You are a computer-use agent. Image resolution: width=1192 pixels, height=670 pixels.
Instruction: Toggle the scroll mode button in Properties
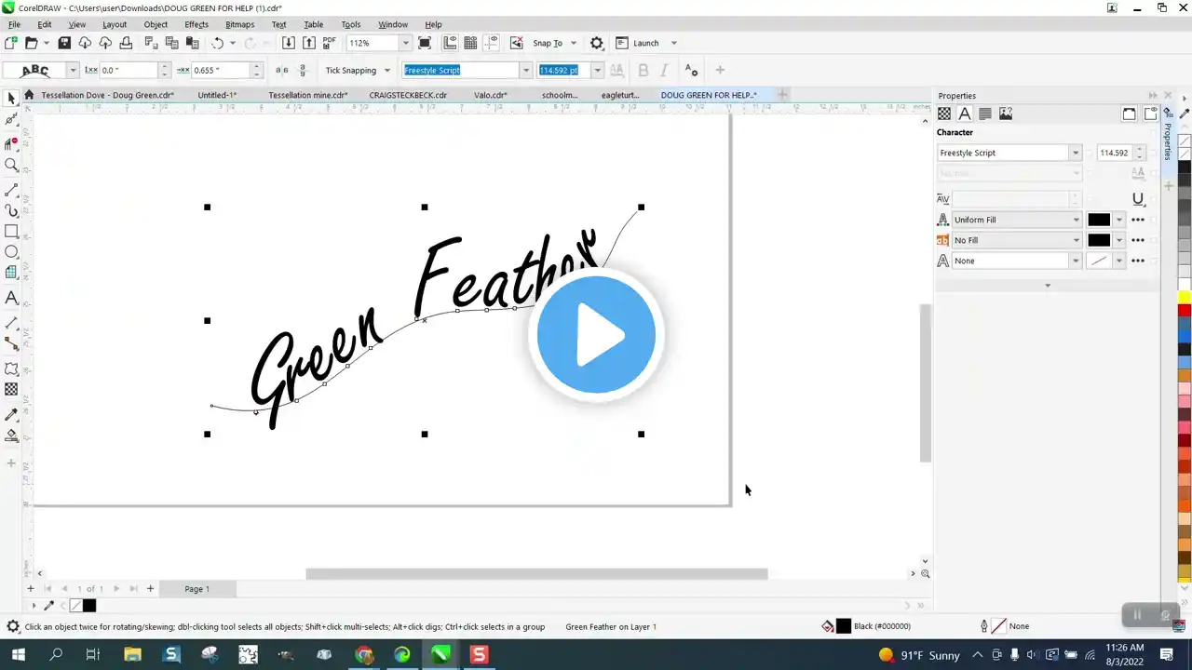point(1129,114)
